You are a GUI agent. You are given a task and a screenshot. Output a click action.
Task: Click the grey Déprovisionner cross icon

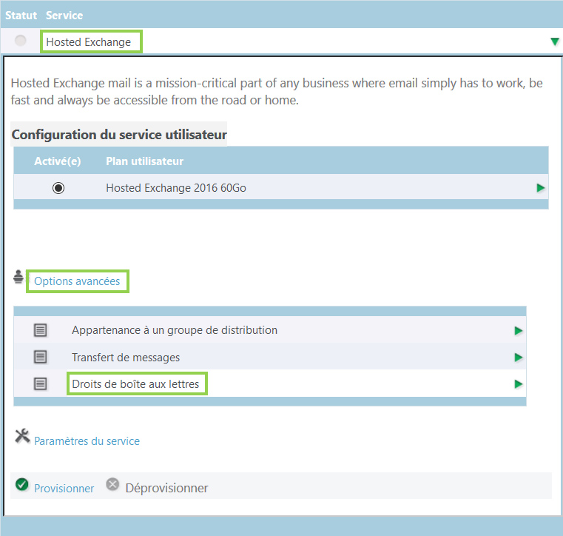pyautogui.click(x=112, y=484)
